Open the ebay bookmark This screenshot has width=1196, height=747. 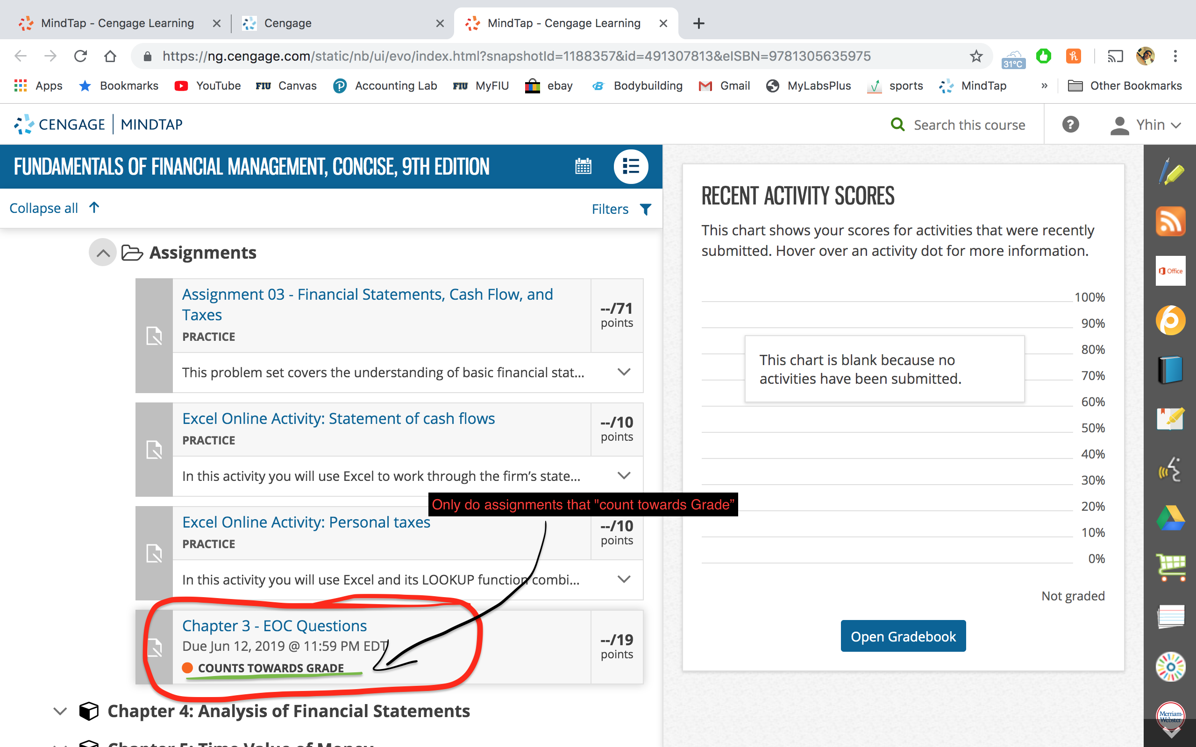pos(548,86)
